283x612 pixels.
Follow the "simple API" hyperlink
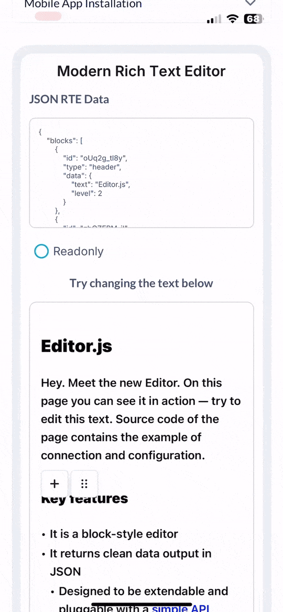coord(180,608)
